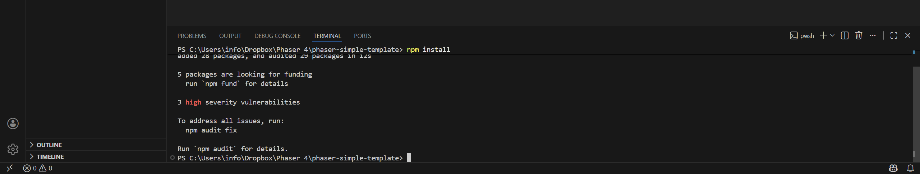Open the notifications bell icon
This screenshot has width=920, height=174.
[x=910, y=168]
